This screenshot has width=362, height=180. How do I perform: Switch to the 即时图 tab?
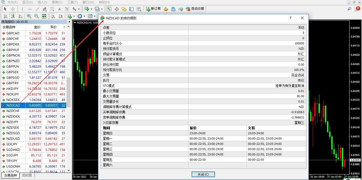(x=27, y=176)
